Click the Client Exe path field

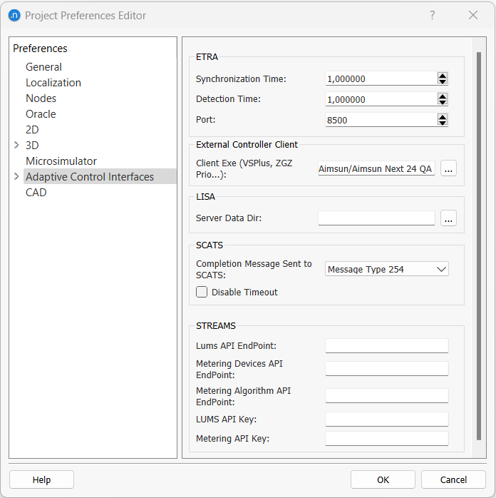[376, 168]
